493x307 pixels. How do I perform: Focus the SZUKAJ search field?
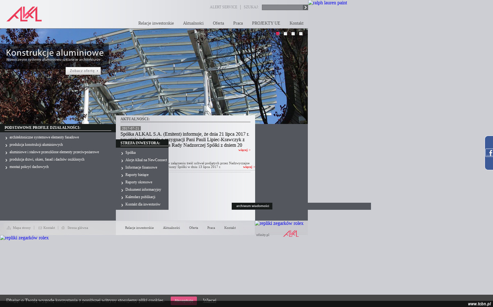tap(282, 7)
